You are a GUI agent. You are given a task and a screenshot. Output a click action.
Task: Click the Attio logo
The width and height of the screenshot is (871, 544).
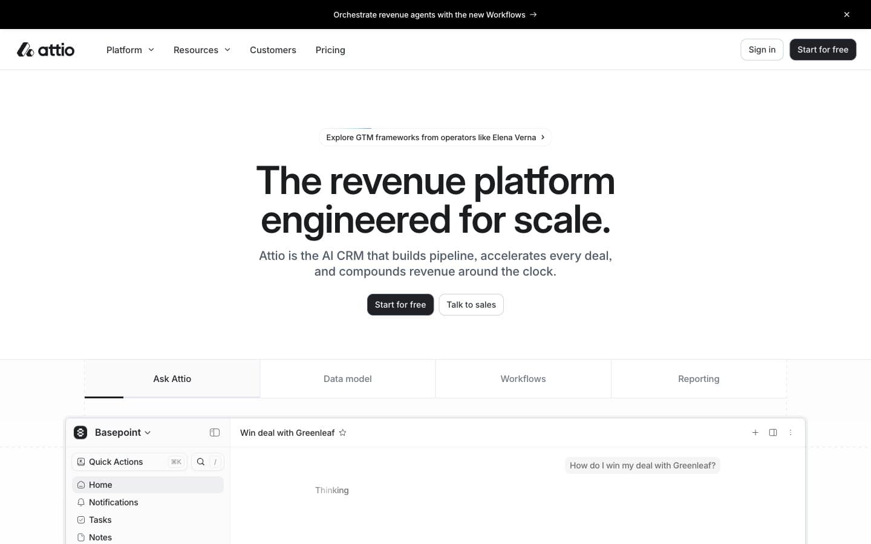46,50
